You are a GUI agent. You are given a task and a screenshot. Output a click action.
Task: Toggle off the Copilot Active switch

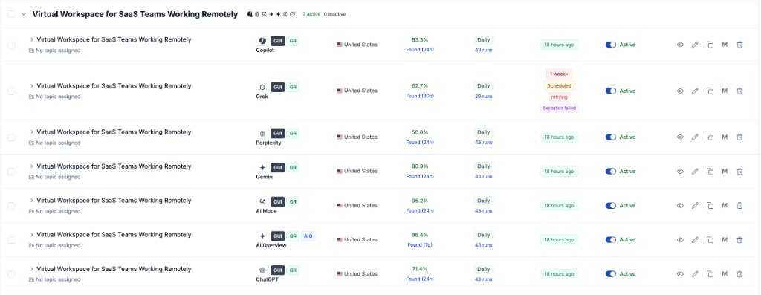611,45
